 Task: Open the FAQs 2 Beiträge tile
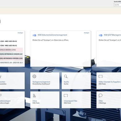click(x=109, y=100)
